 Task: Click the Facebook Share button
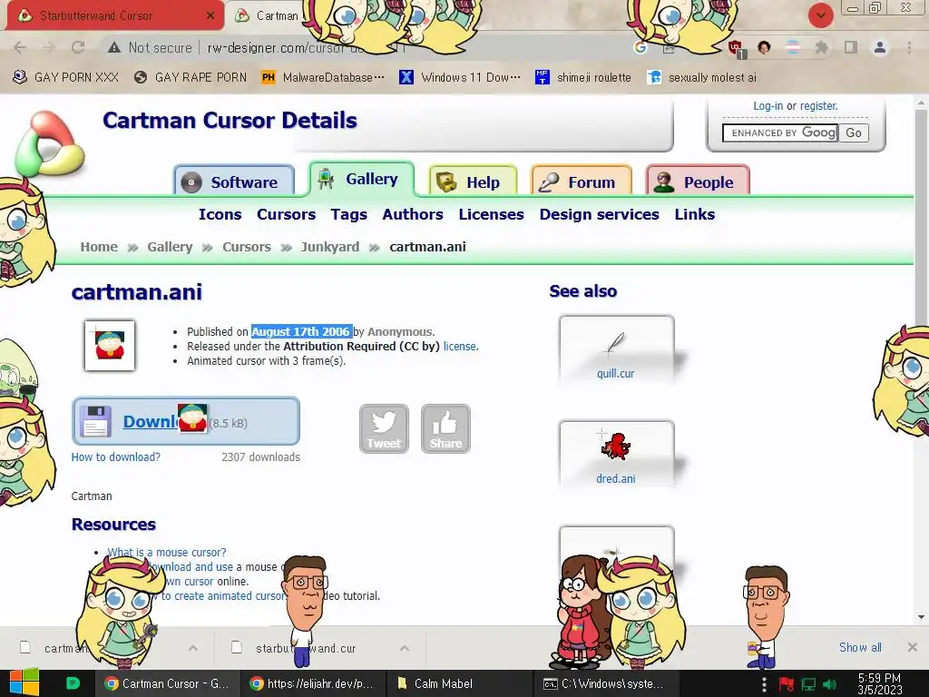(445, 428)
